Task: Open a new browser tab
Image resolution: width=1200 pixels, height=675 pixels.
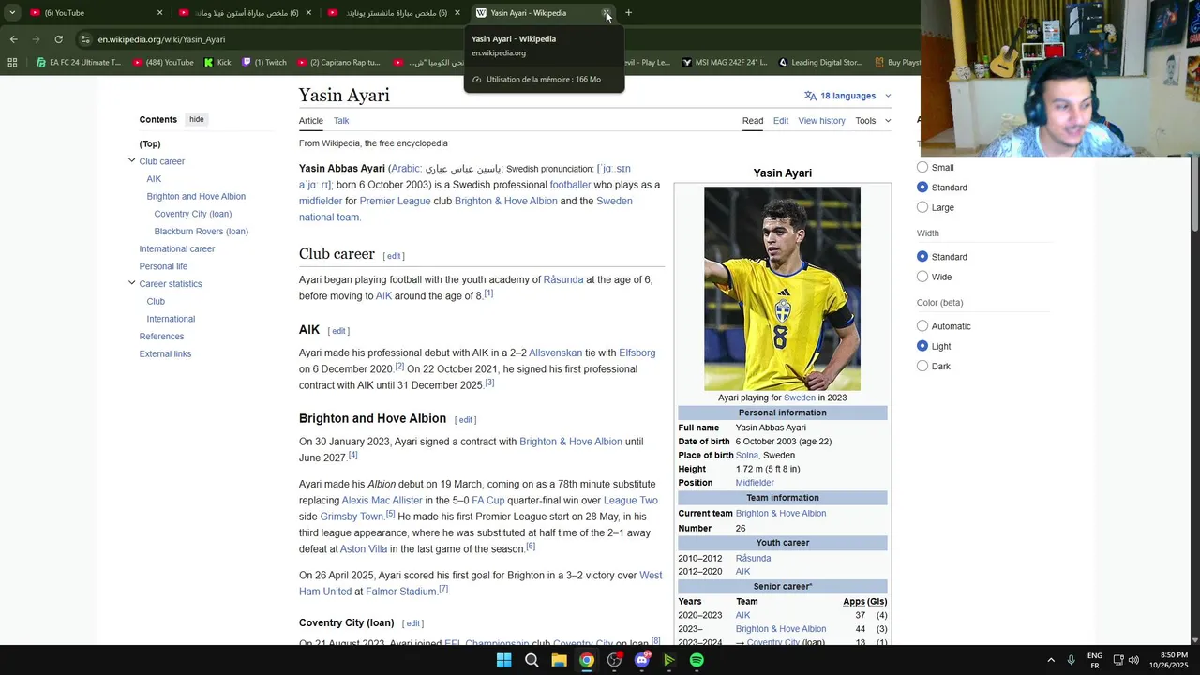Action: pos(628,13)
